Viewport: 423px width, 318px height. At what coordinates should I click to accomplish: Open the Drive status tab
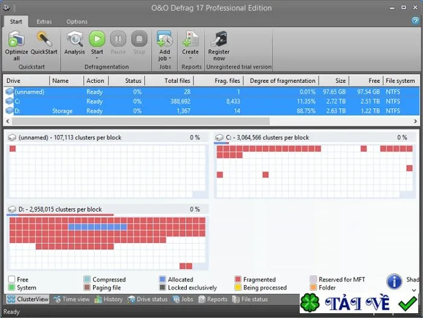[148, 299]
